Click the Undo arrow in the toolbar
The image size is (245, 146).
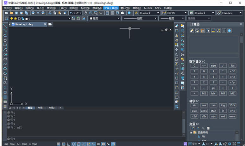72,13
